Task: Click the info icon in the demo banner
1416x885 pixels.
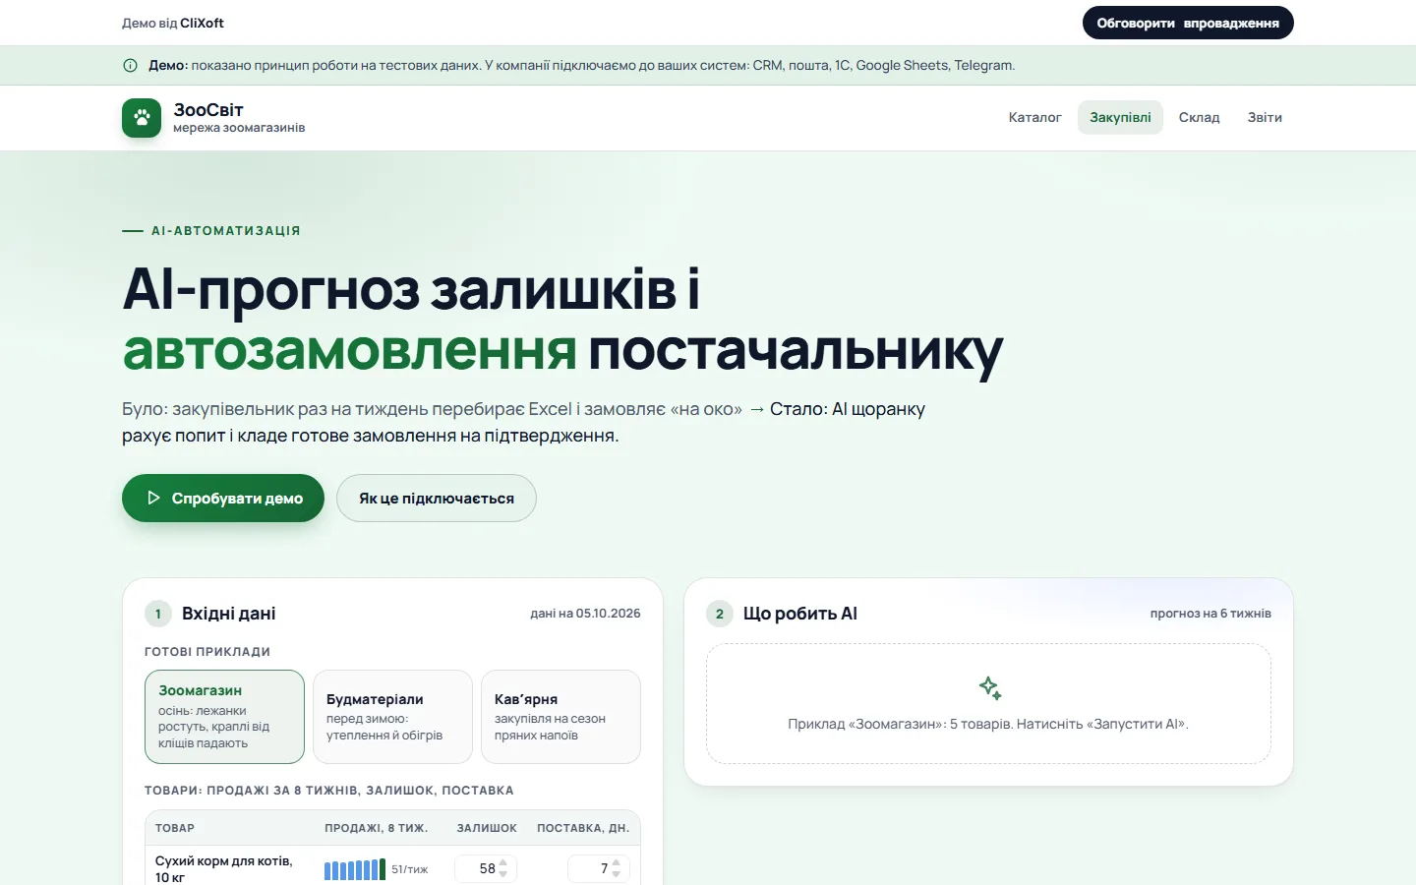Action: pos(130,66)
